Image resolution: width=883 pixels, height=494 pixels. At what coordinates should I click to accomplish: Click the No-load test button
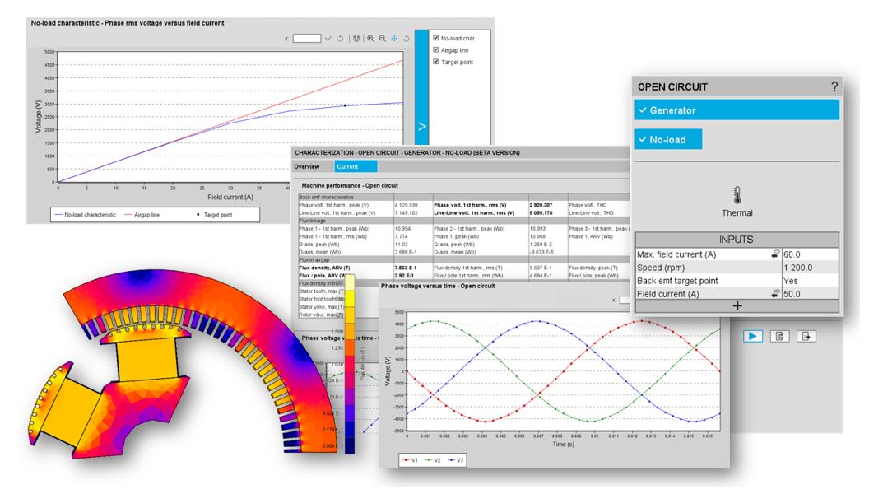[x=668, y=139]
